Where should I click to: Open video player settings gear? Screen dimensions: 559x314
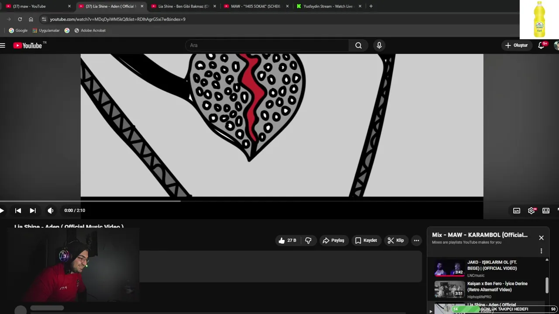point(531,211)
